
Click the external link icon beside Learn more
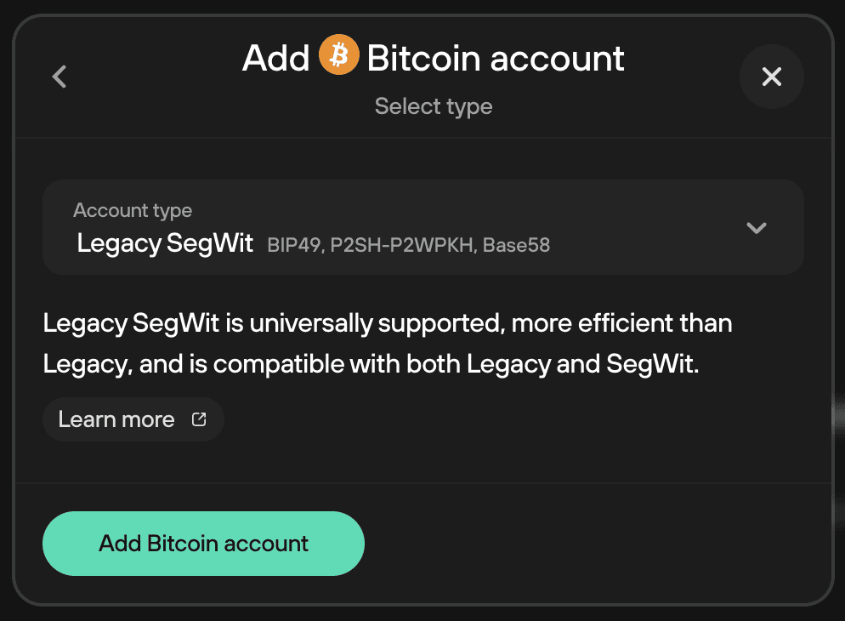point(199,419)
